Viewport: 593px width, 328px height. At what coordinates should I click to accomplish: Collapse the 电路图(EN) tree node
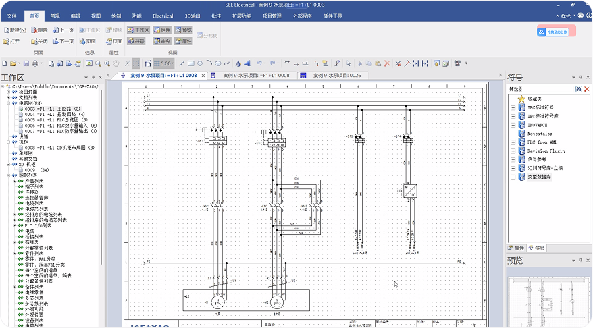[x=8, y=103]
